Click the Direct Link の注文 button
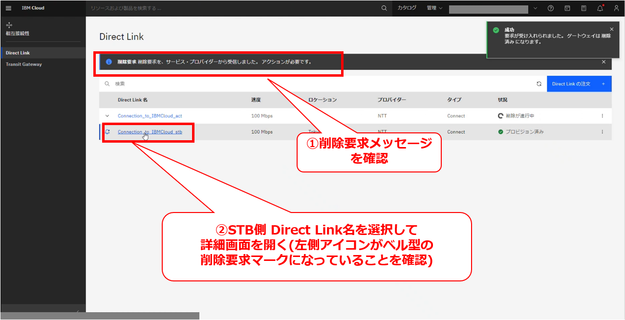 point(579,84)
